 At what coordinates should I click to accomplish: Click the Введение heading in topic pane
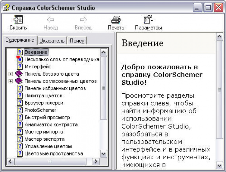pos(143,43)
